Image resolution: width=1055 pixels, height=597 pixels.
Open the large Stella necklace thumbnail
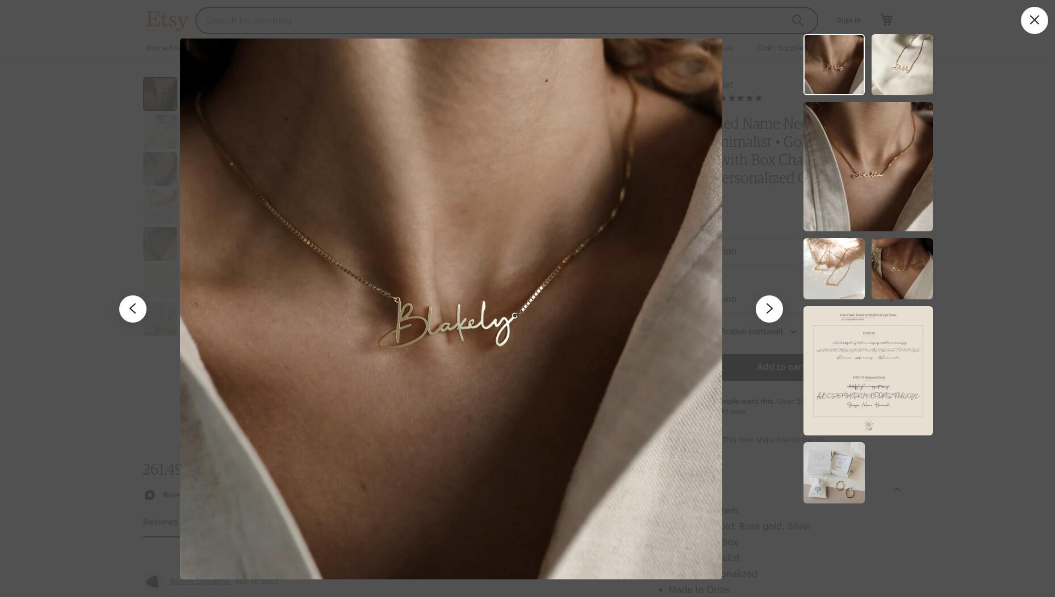(x=868, y=167)
